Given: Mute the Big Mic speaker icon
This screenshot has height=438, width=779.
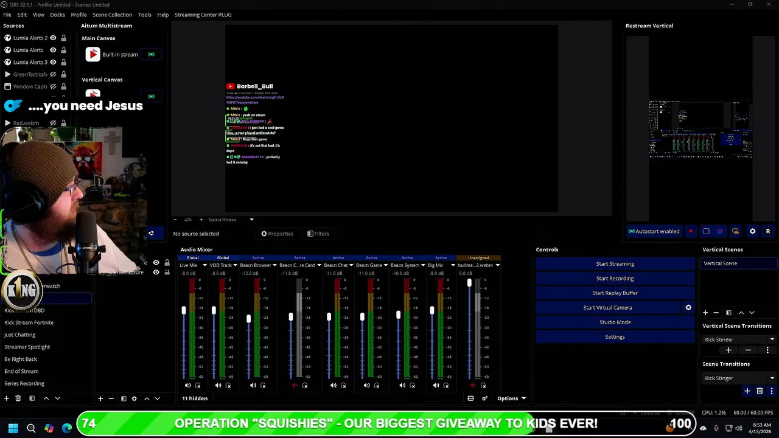Looking at the screenshot, I should 436,385.
